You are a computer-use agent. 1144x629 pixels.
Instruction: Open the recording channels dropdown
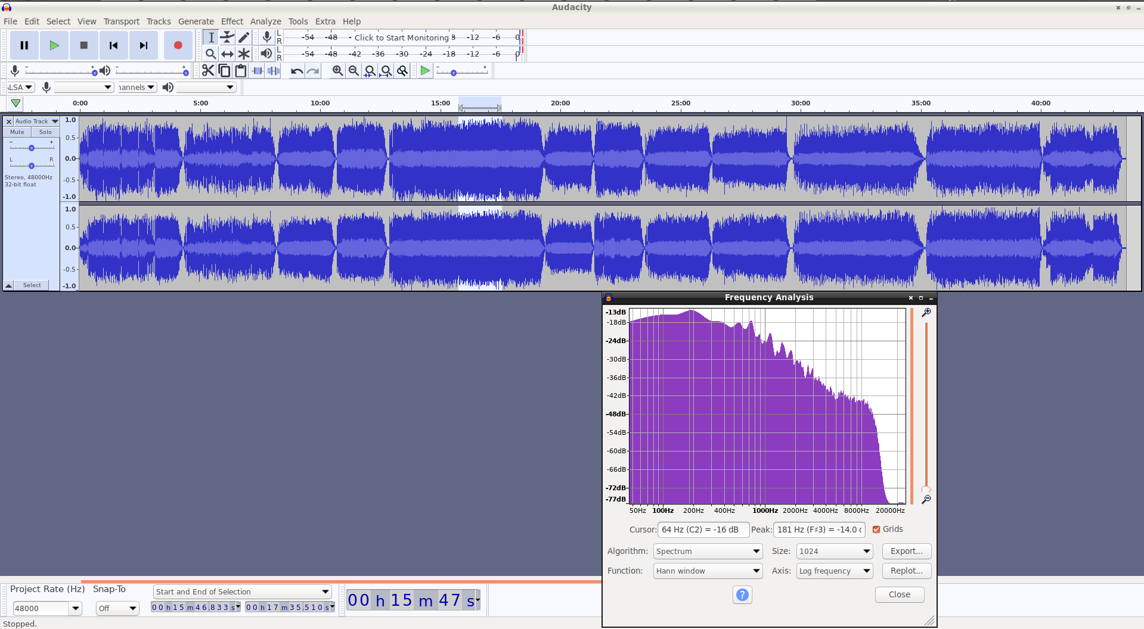pyautogui.click(x=137, y=87)
